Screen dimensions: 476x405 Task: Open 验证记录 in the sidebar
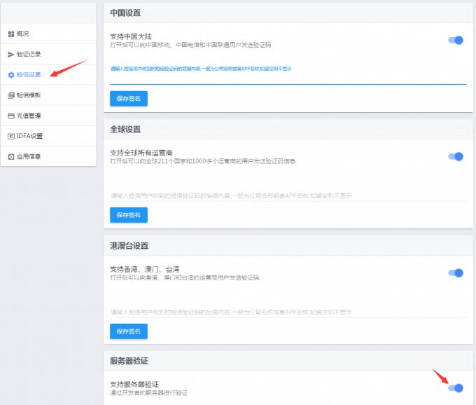point(48,54)
